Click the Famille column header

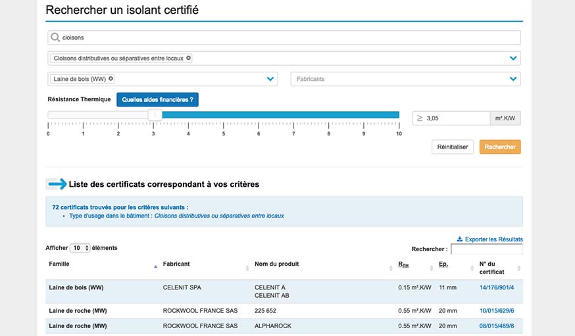(59, 264)
